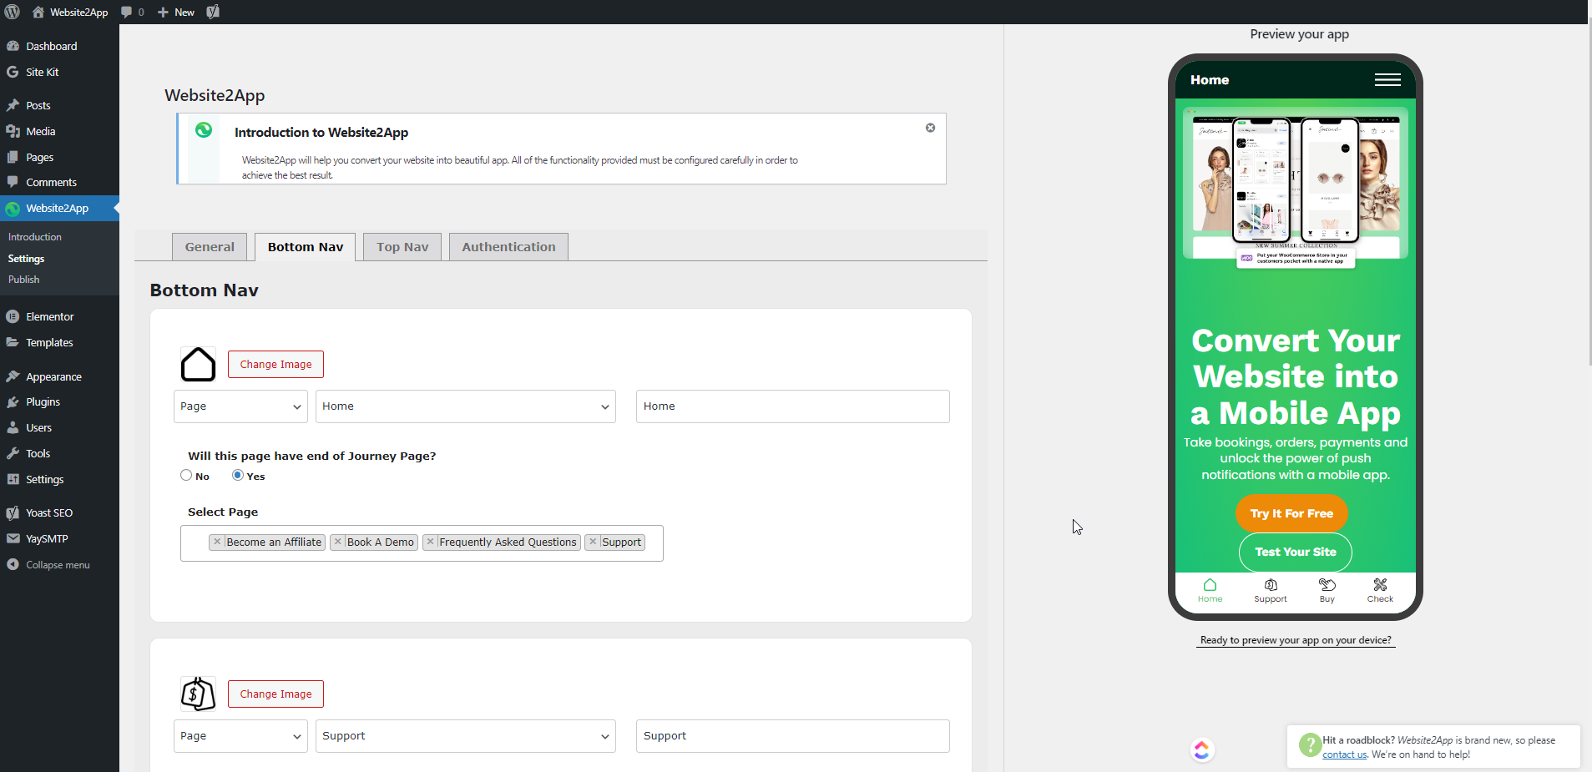1592x772 pixels.
Task: Dismiss the Introduction to Website2App notice
Action: point(930,128)
